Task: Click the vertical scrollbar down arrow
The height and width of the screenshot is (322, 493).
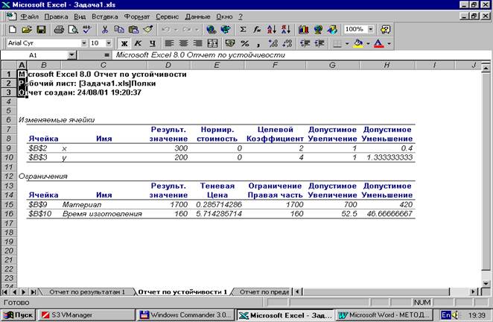Action: point(486,283)
